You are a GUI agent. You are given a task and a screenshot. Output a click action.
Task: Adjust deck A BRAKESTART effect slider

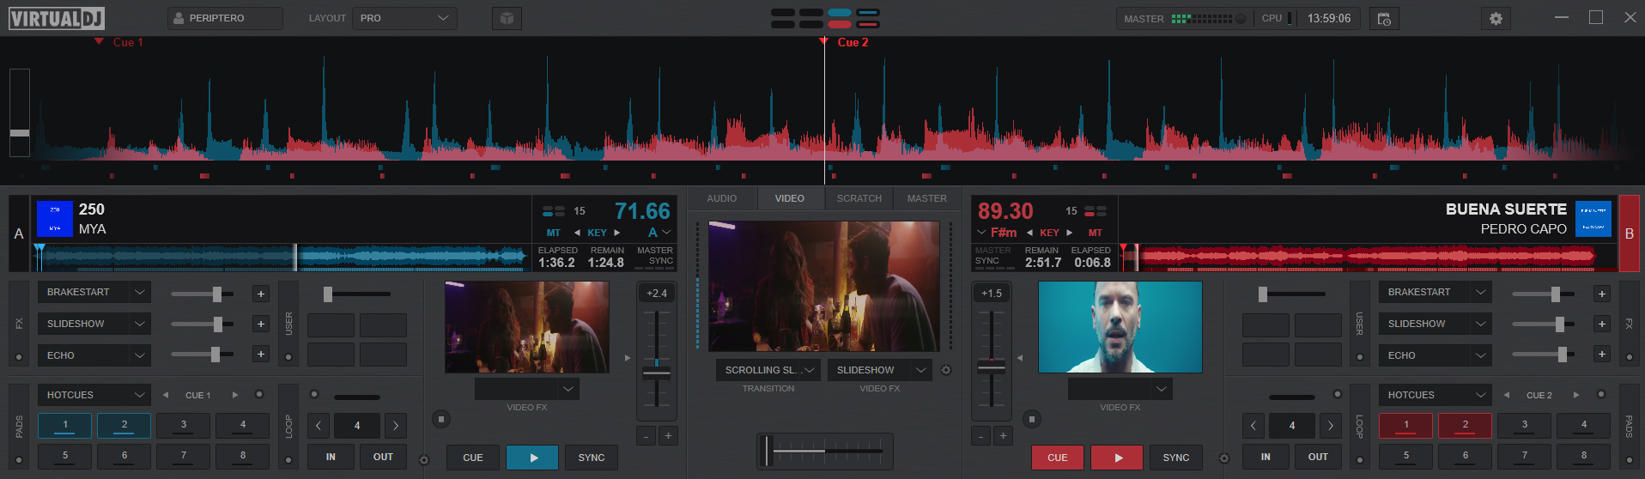(203, 294)
